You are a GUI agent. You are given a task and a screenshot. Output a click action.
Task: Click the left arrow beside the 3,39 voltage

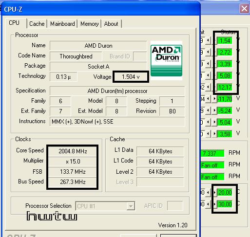(208, 64)
